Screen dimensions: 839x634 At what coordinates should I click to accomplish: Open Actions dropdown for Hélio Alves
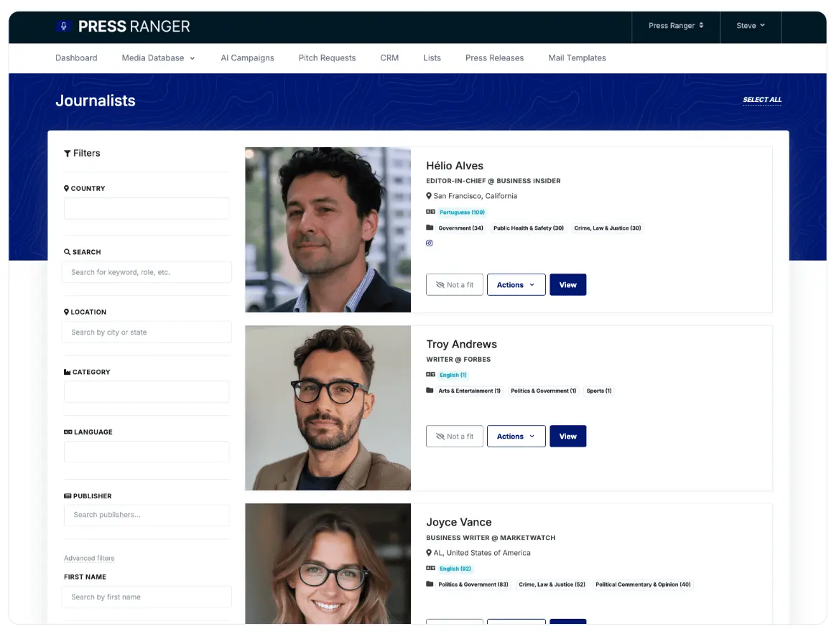pos(516,284)
